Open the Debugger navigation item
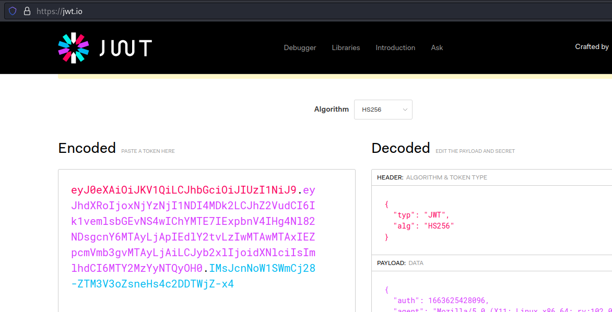Image resolution: width=612 pixels, height=312 pixels. 300,47
